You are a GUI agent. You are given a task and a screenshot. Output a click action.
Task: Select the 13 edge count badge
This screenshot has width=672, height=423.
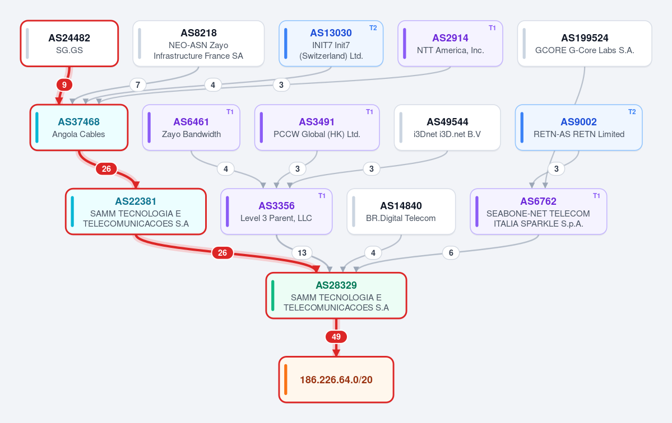[x=302, y=253]
